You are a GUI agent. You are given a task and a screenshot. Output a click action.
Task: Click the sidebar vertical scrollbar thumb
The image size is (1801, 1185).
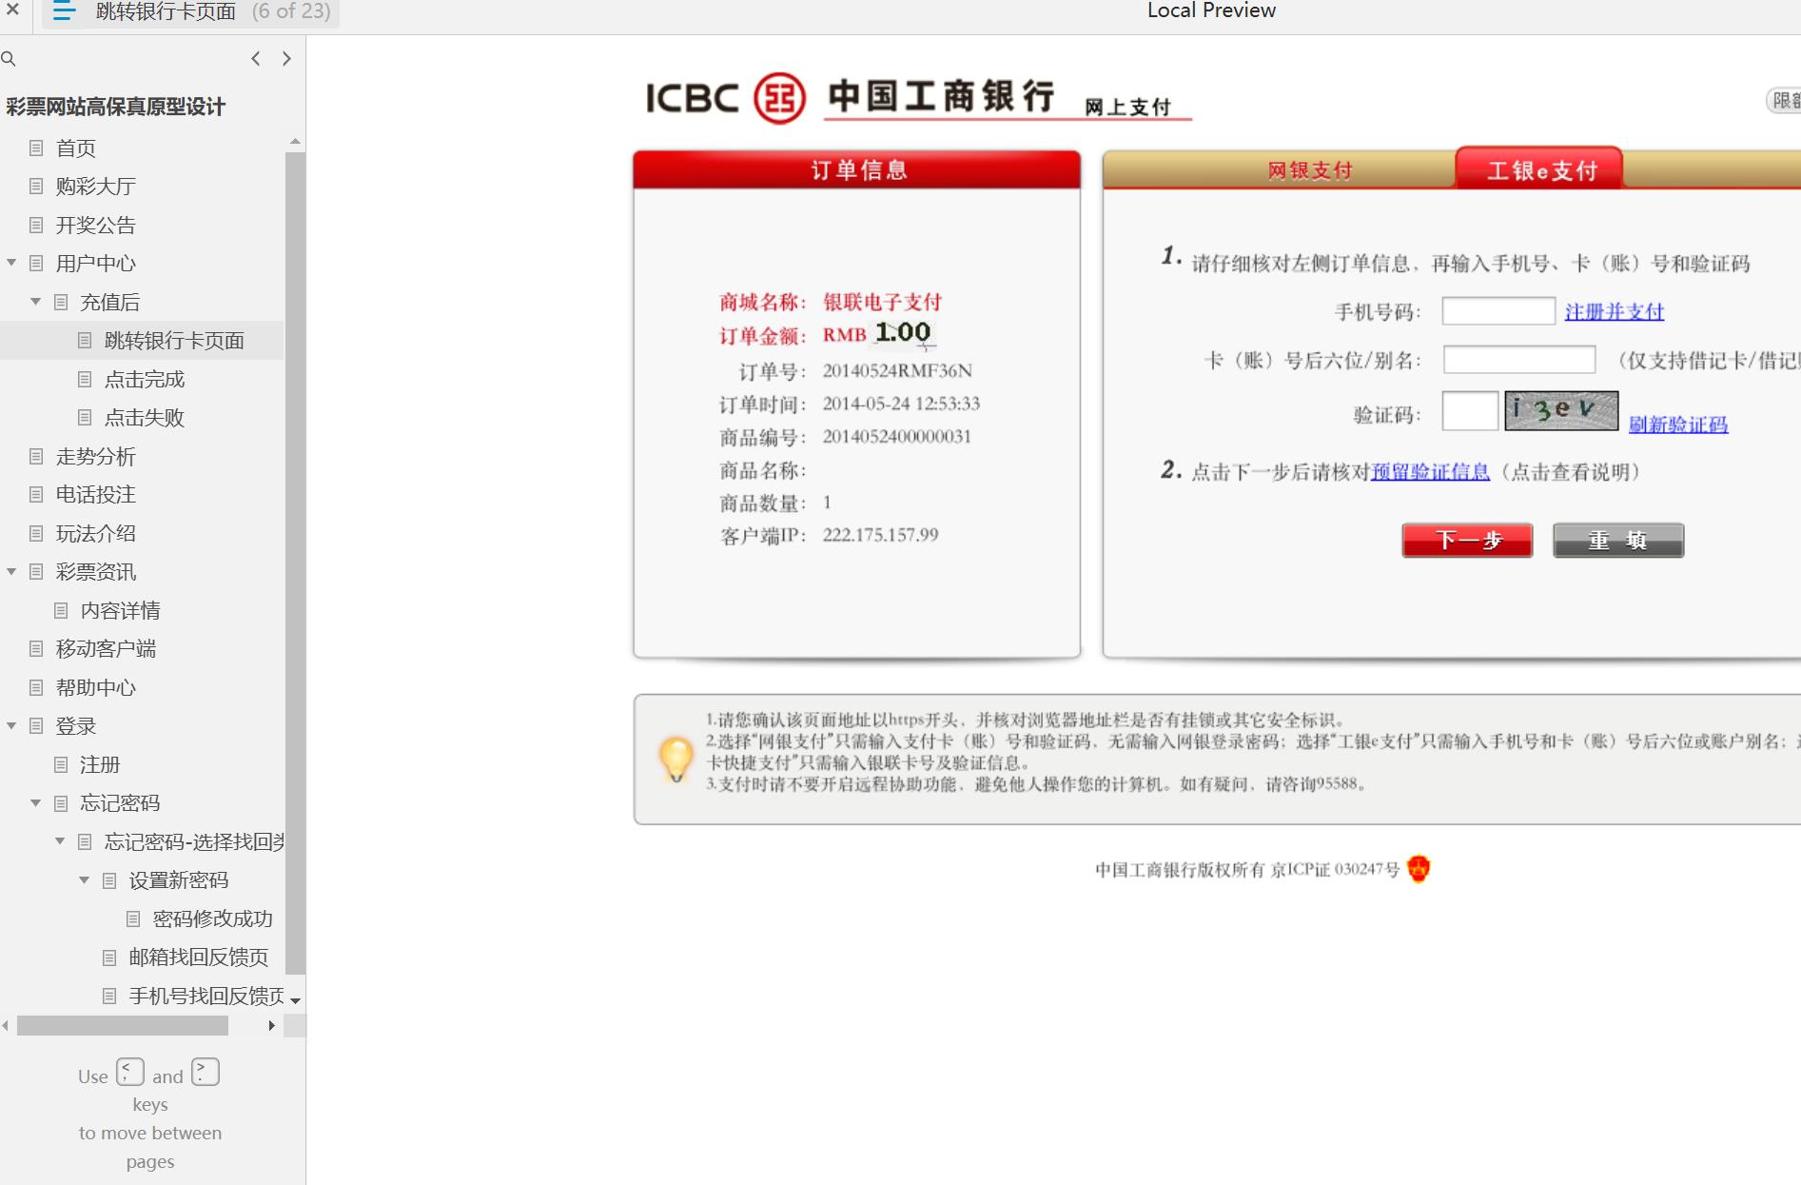coord(295,562)
